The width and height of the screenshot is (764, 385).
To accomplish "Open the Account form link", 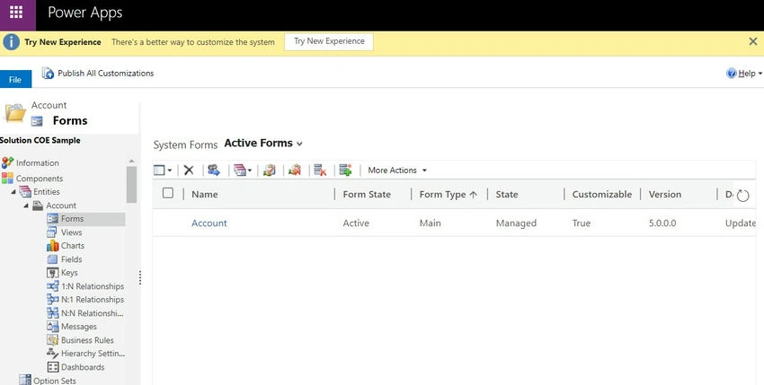I will tap(209, 223).
